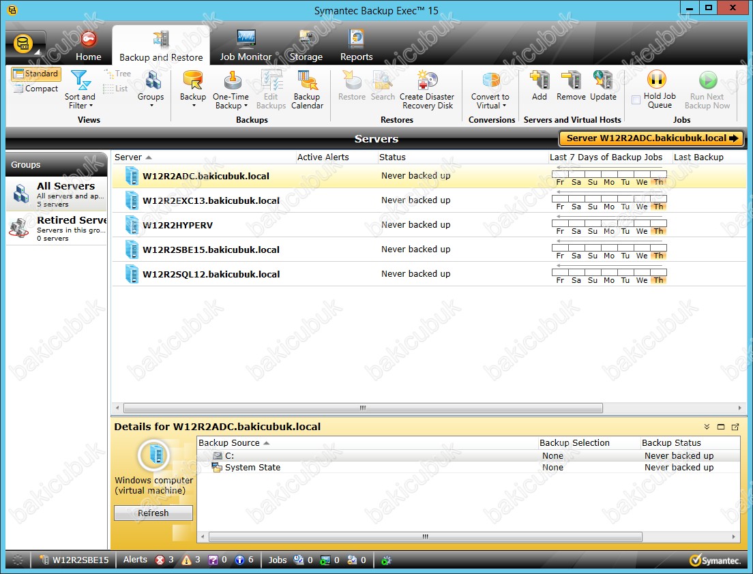753x574 pixels.
Task: Click Run Next Backup Now icon
Action: point(708,80)
